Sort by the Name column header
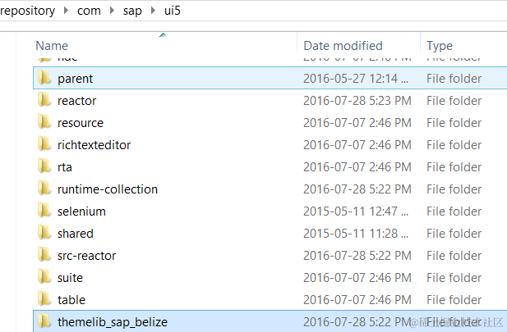507x332 pixels. coord(52,46)
